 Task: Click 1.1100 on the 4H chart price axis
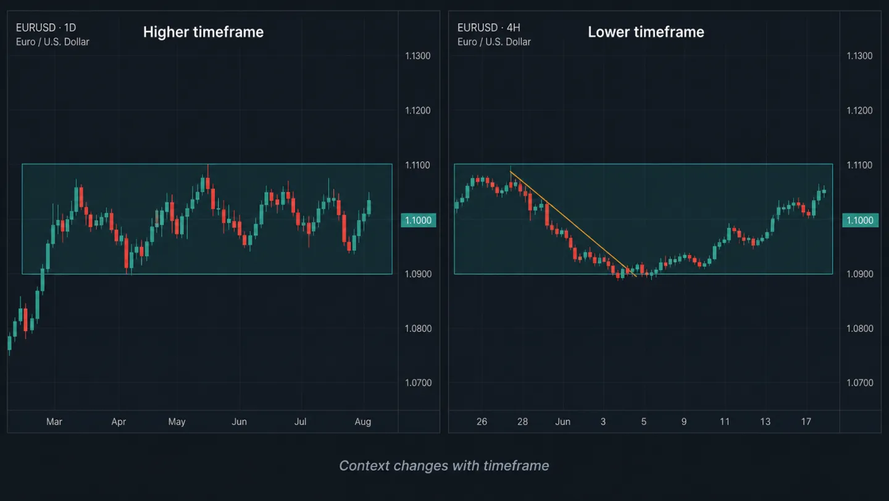click(860, 165)
